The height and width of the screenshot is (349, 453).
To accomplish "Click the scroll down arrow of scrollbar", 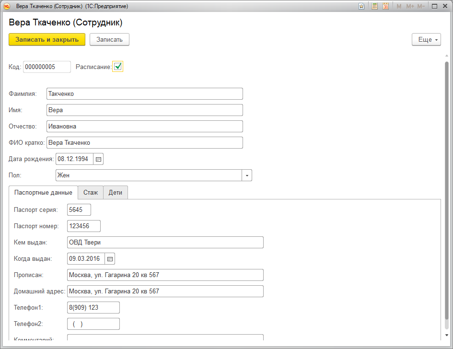I will [447, 335].
